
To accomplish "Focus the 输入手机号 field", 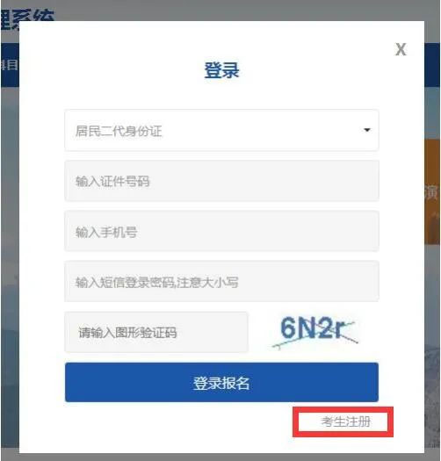I will (x=221, y=232).
